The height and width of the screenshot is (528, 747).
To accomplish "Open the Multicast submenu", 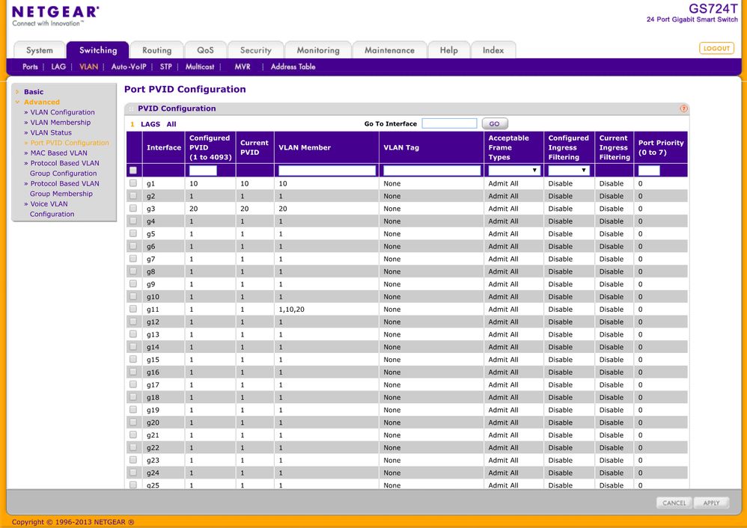I will 200,67.
